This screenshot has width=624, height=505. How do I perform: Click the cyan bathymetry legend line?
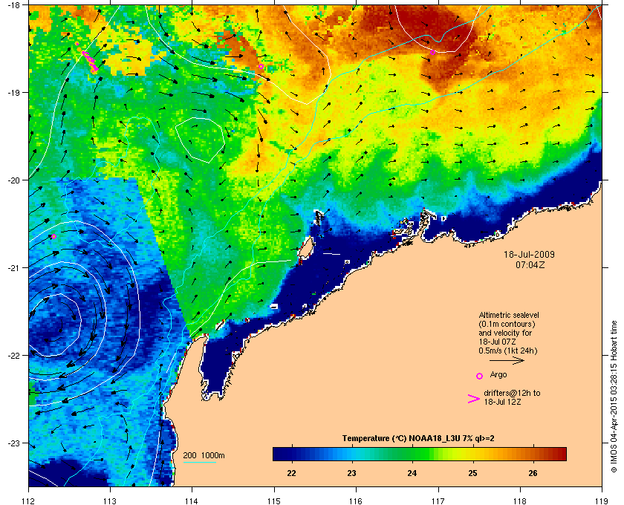(199, 462)
